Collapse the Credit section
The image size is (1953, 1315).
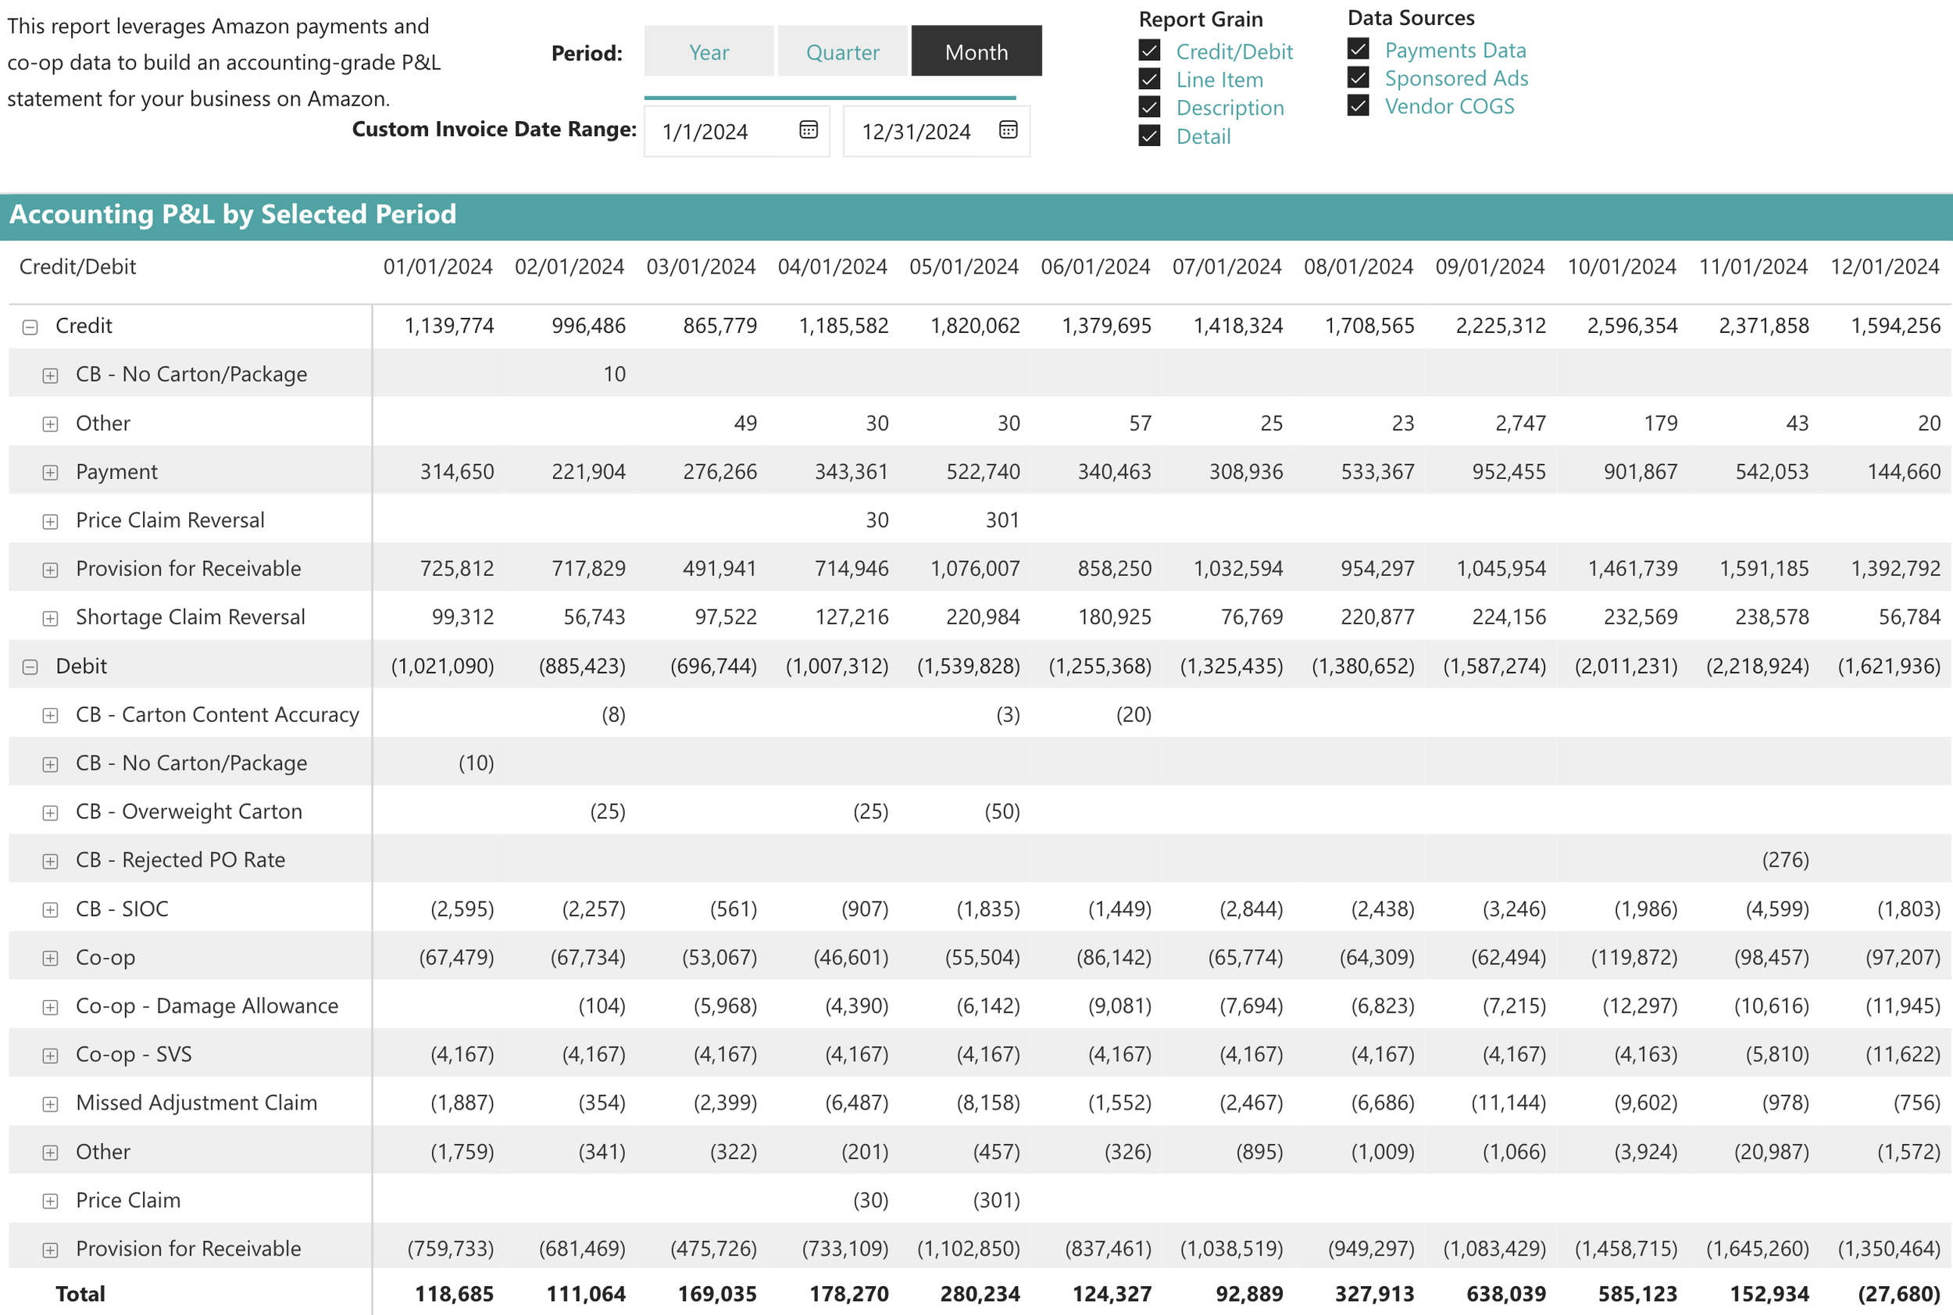tap(30, 325)
